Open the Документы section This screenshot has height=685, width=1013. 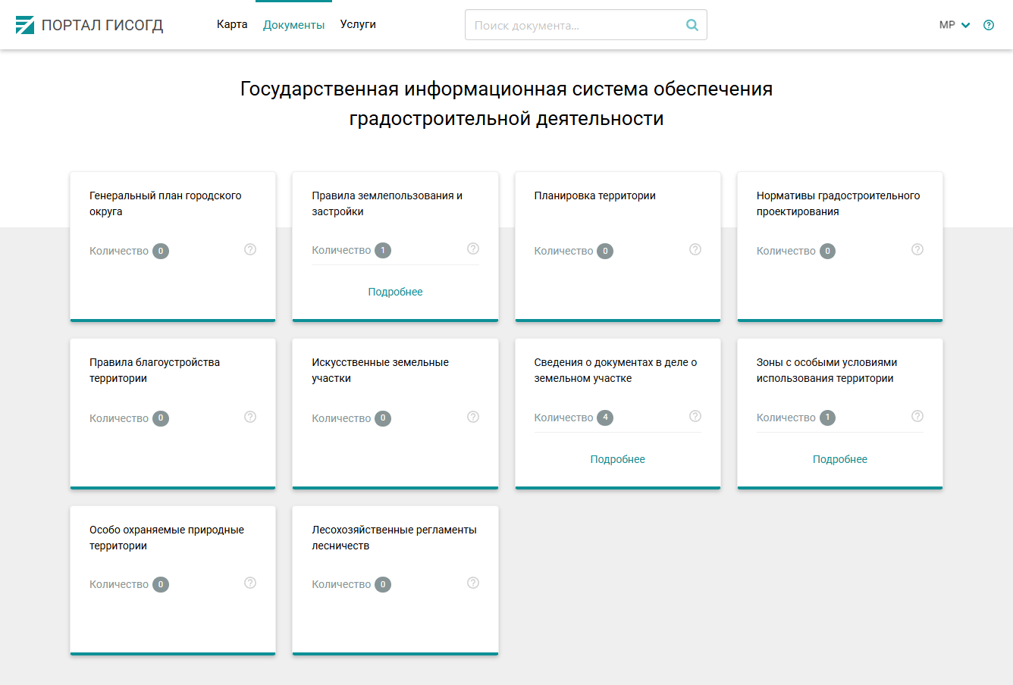tap(293, 23)
